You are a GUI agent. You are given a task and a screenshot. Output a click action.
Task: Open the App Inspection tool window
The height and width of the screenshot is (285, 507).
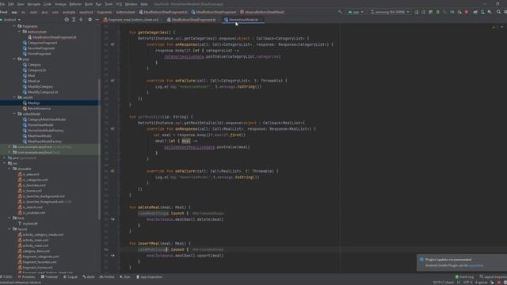click(150, 277)
